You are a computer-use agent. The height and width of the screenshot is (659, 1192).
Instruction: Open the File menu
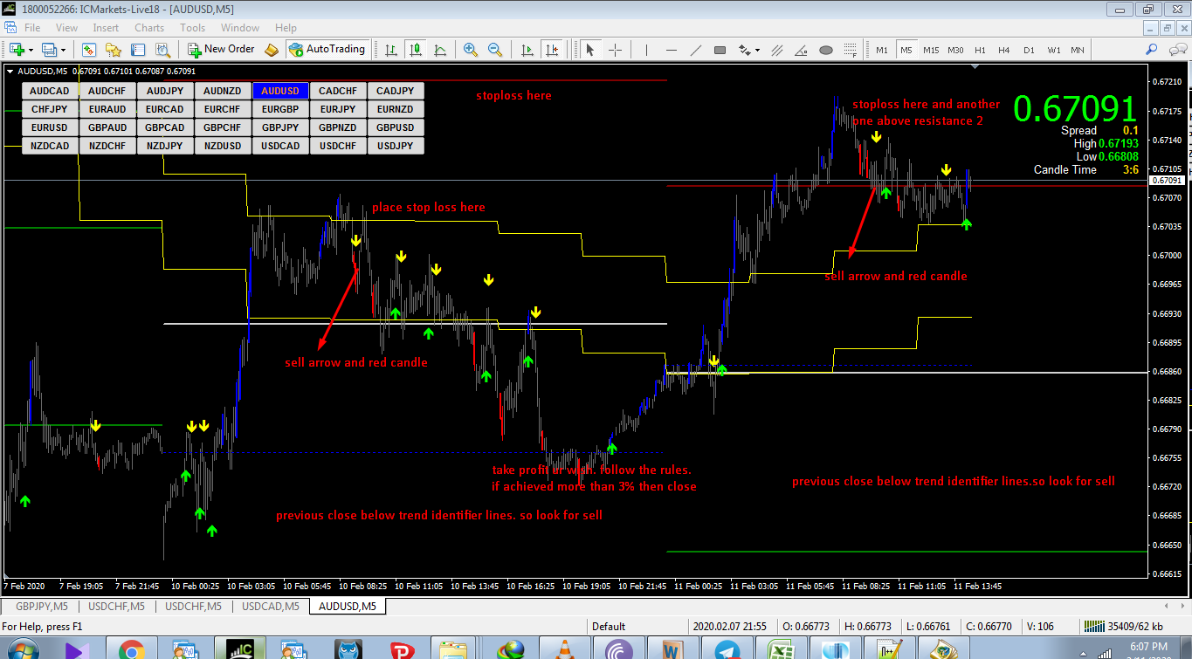click(32, 28)
